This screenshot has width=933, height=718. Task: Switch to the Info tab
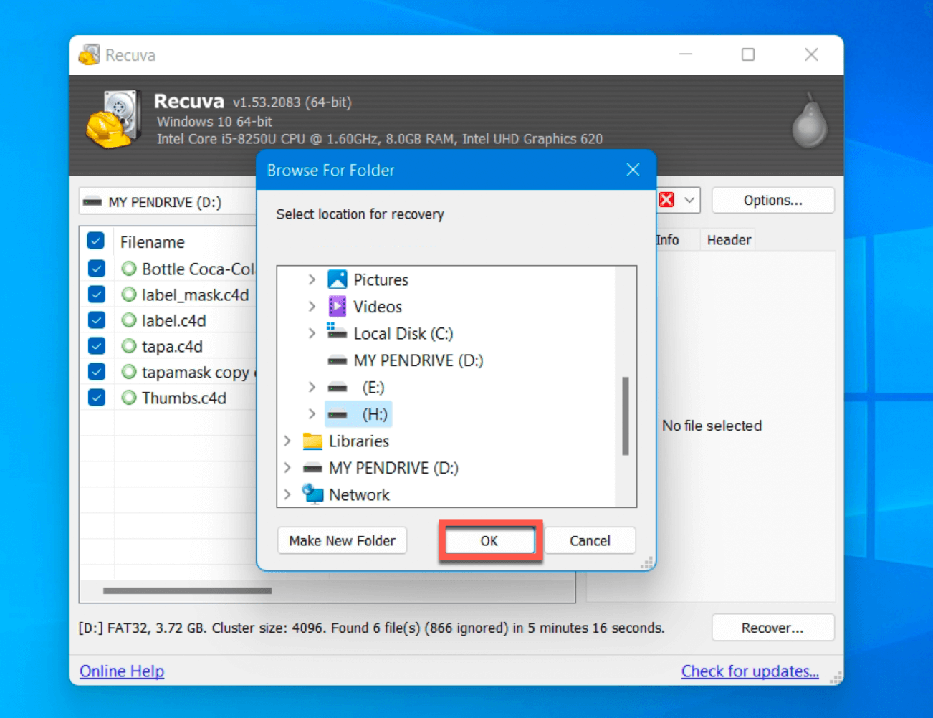click(667, 240)
